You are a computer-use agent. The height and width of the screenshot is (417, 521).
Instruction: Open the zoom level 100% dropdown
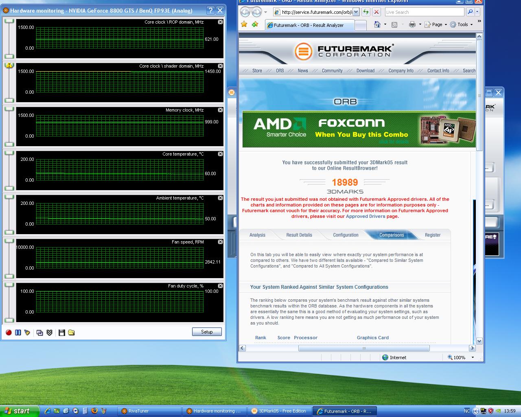473,358
